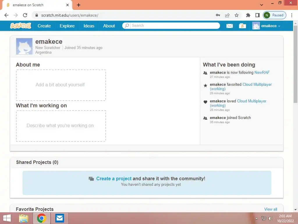298x224 pixels.
Task: Open Chrome extensions puzzle icon
Action: pyautogui.click(x=248, y=15)
